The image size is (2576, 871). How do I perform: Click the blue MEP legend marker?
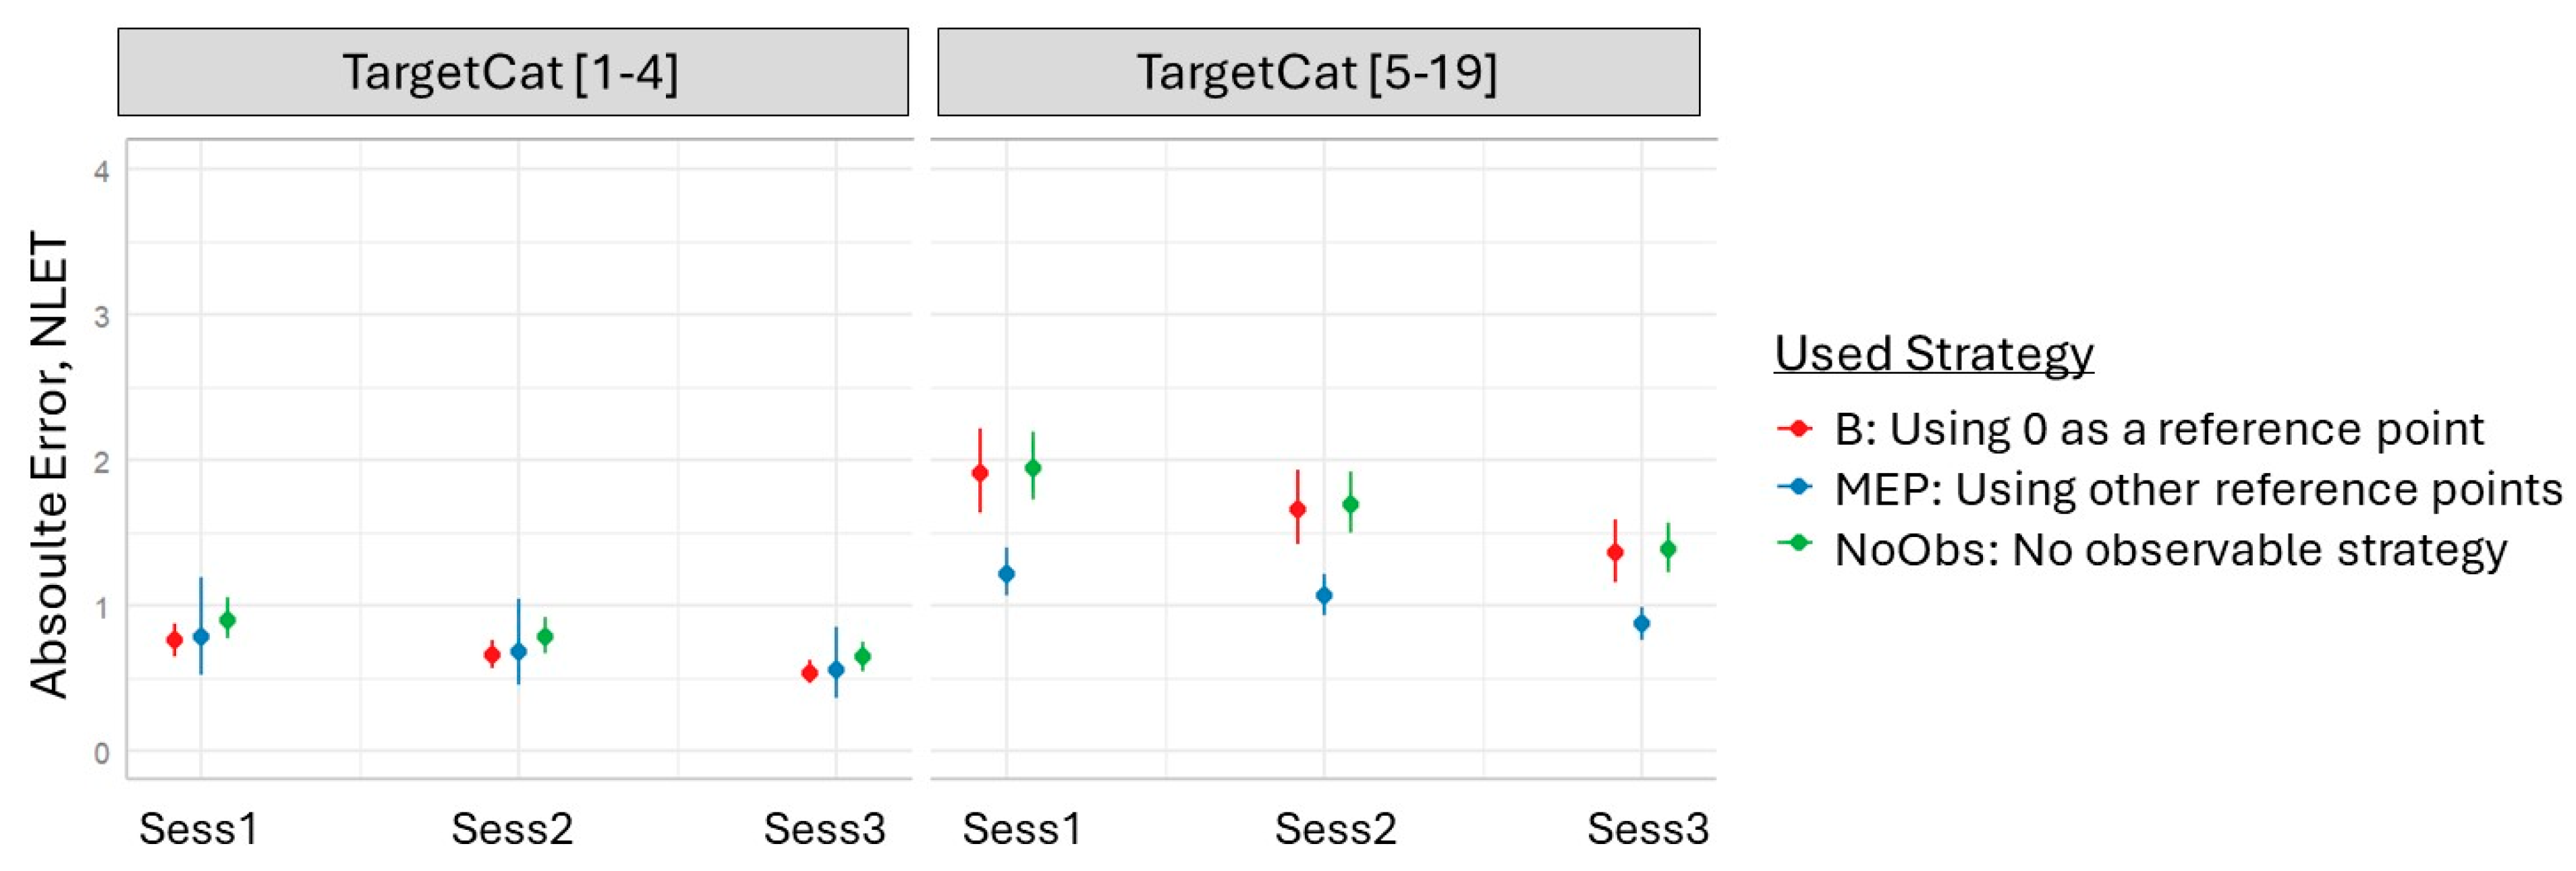point(1796,488)
